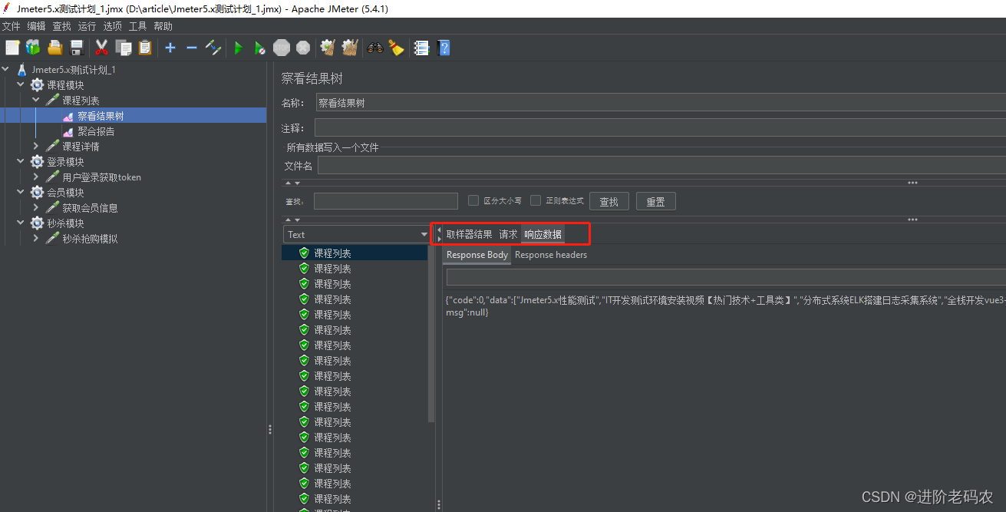Save the test plan via toolbar icon
Image resolution: width=1006 pixels, height=512 pixels.
point(76,48)
